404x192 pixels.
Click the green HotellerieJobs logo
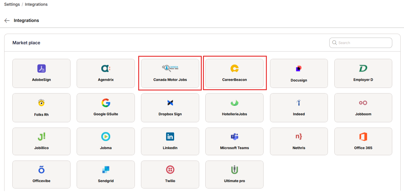[234, 103]
